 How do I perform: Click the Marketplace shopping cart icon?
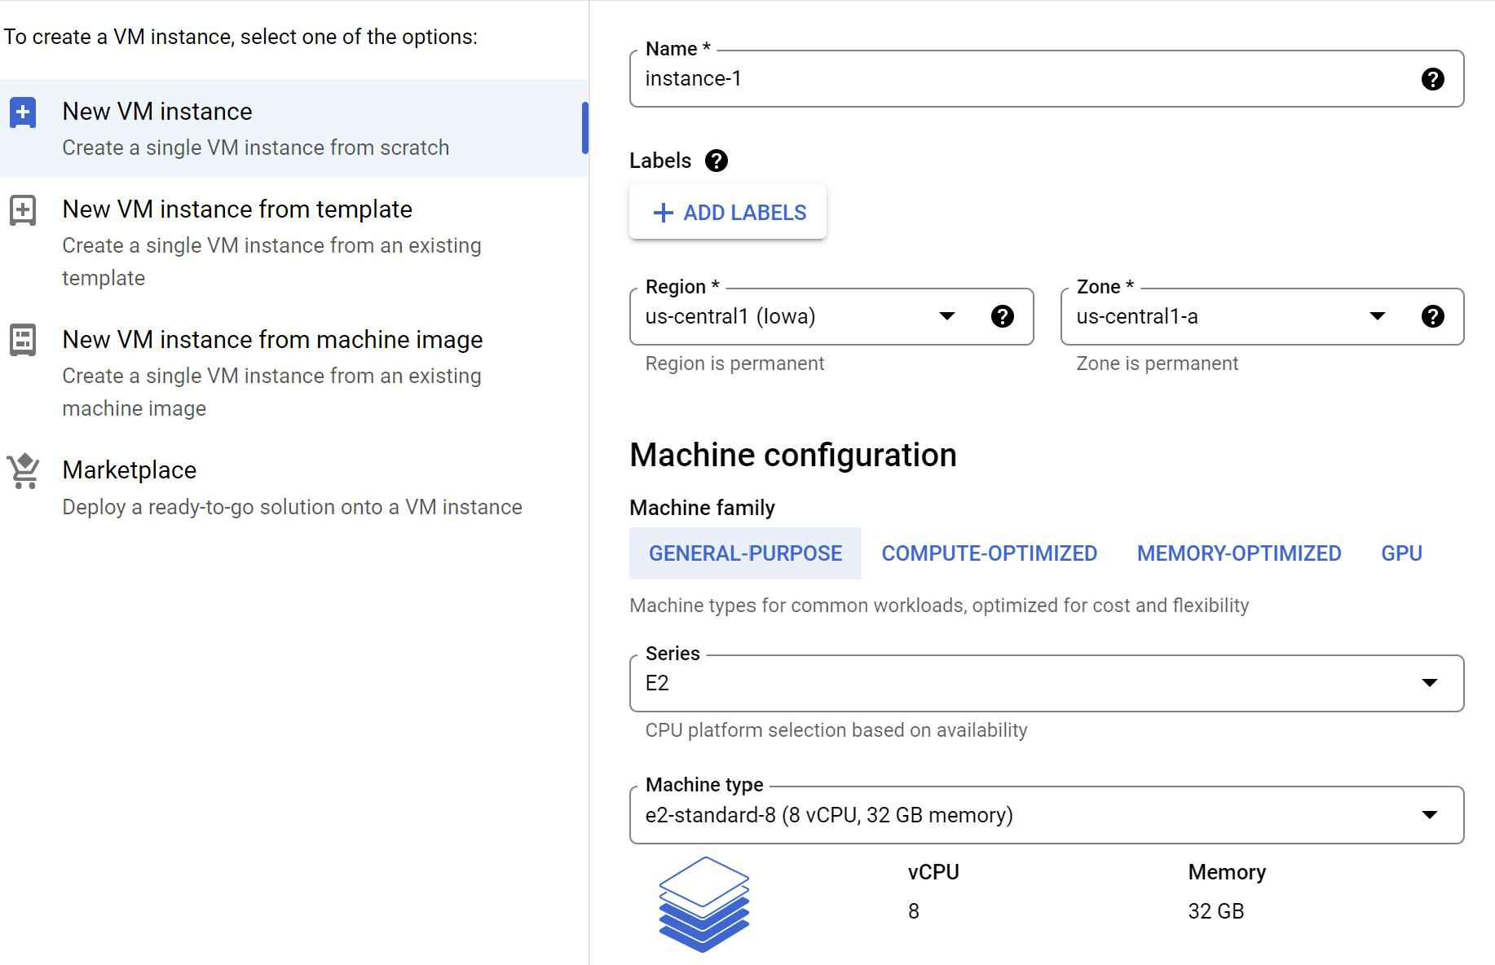[x=24, y=471]
